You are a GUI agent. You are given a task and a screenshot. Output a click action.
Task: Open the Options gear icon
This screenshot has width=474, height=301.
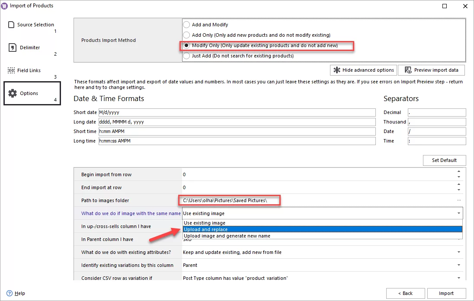click(x=12, y=93)
